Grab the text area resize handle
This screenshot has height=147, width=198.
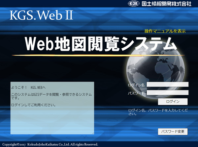tap(93, 133)
